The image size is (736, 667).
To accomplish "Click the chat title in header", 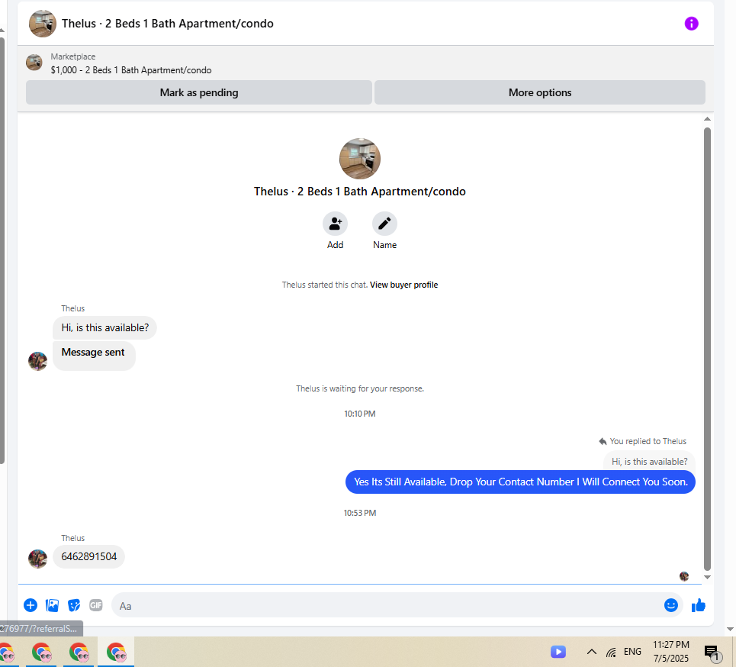I will (168, 24).
